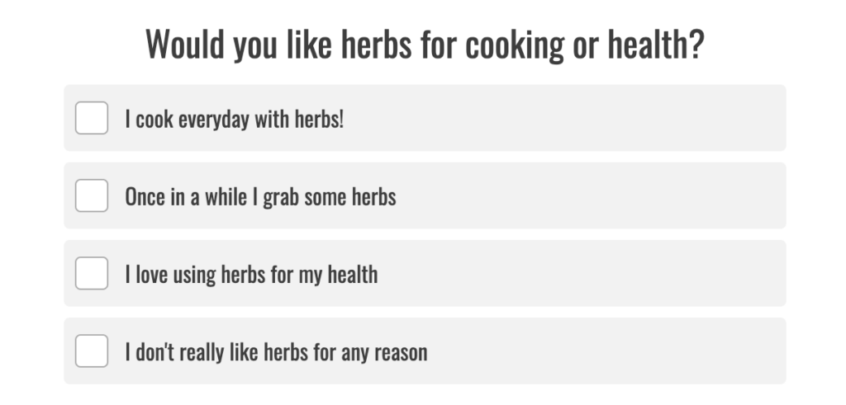Toggle the second answer's square checkbox

pyautogui.click(x=92, y=195)
